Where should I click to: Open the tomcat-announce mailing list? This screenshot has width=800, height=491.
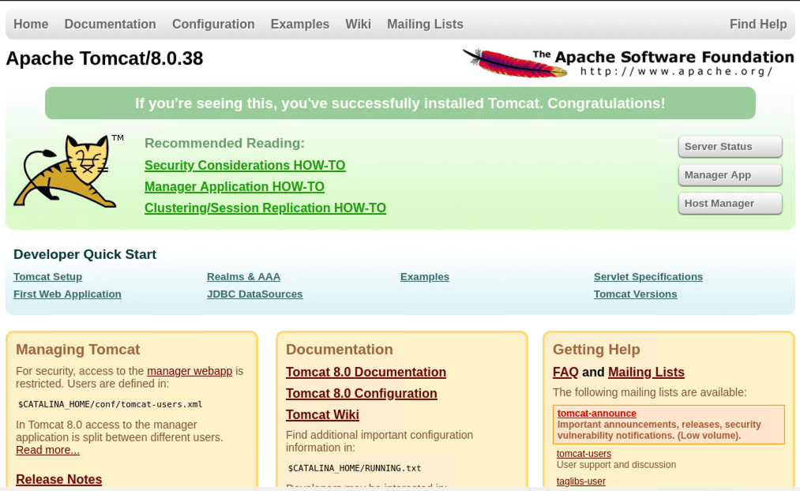point(595,413)
